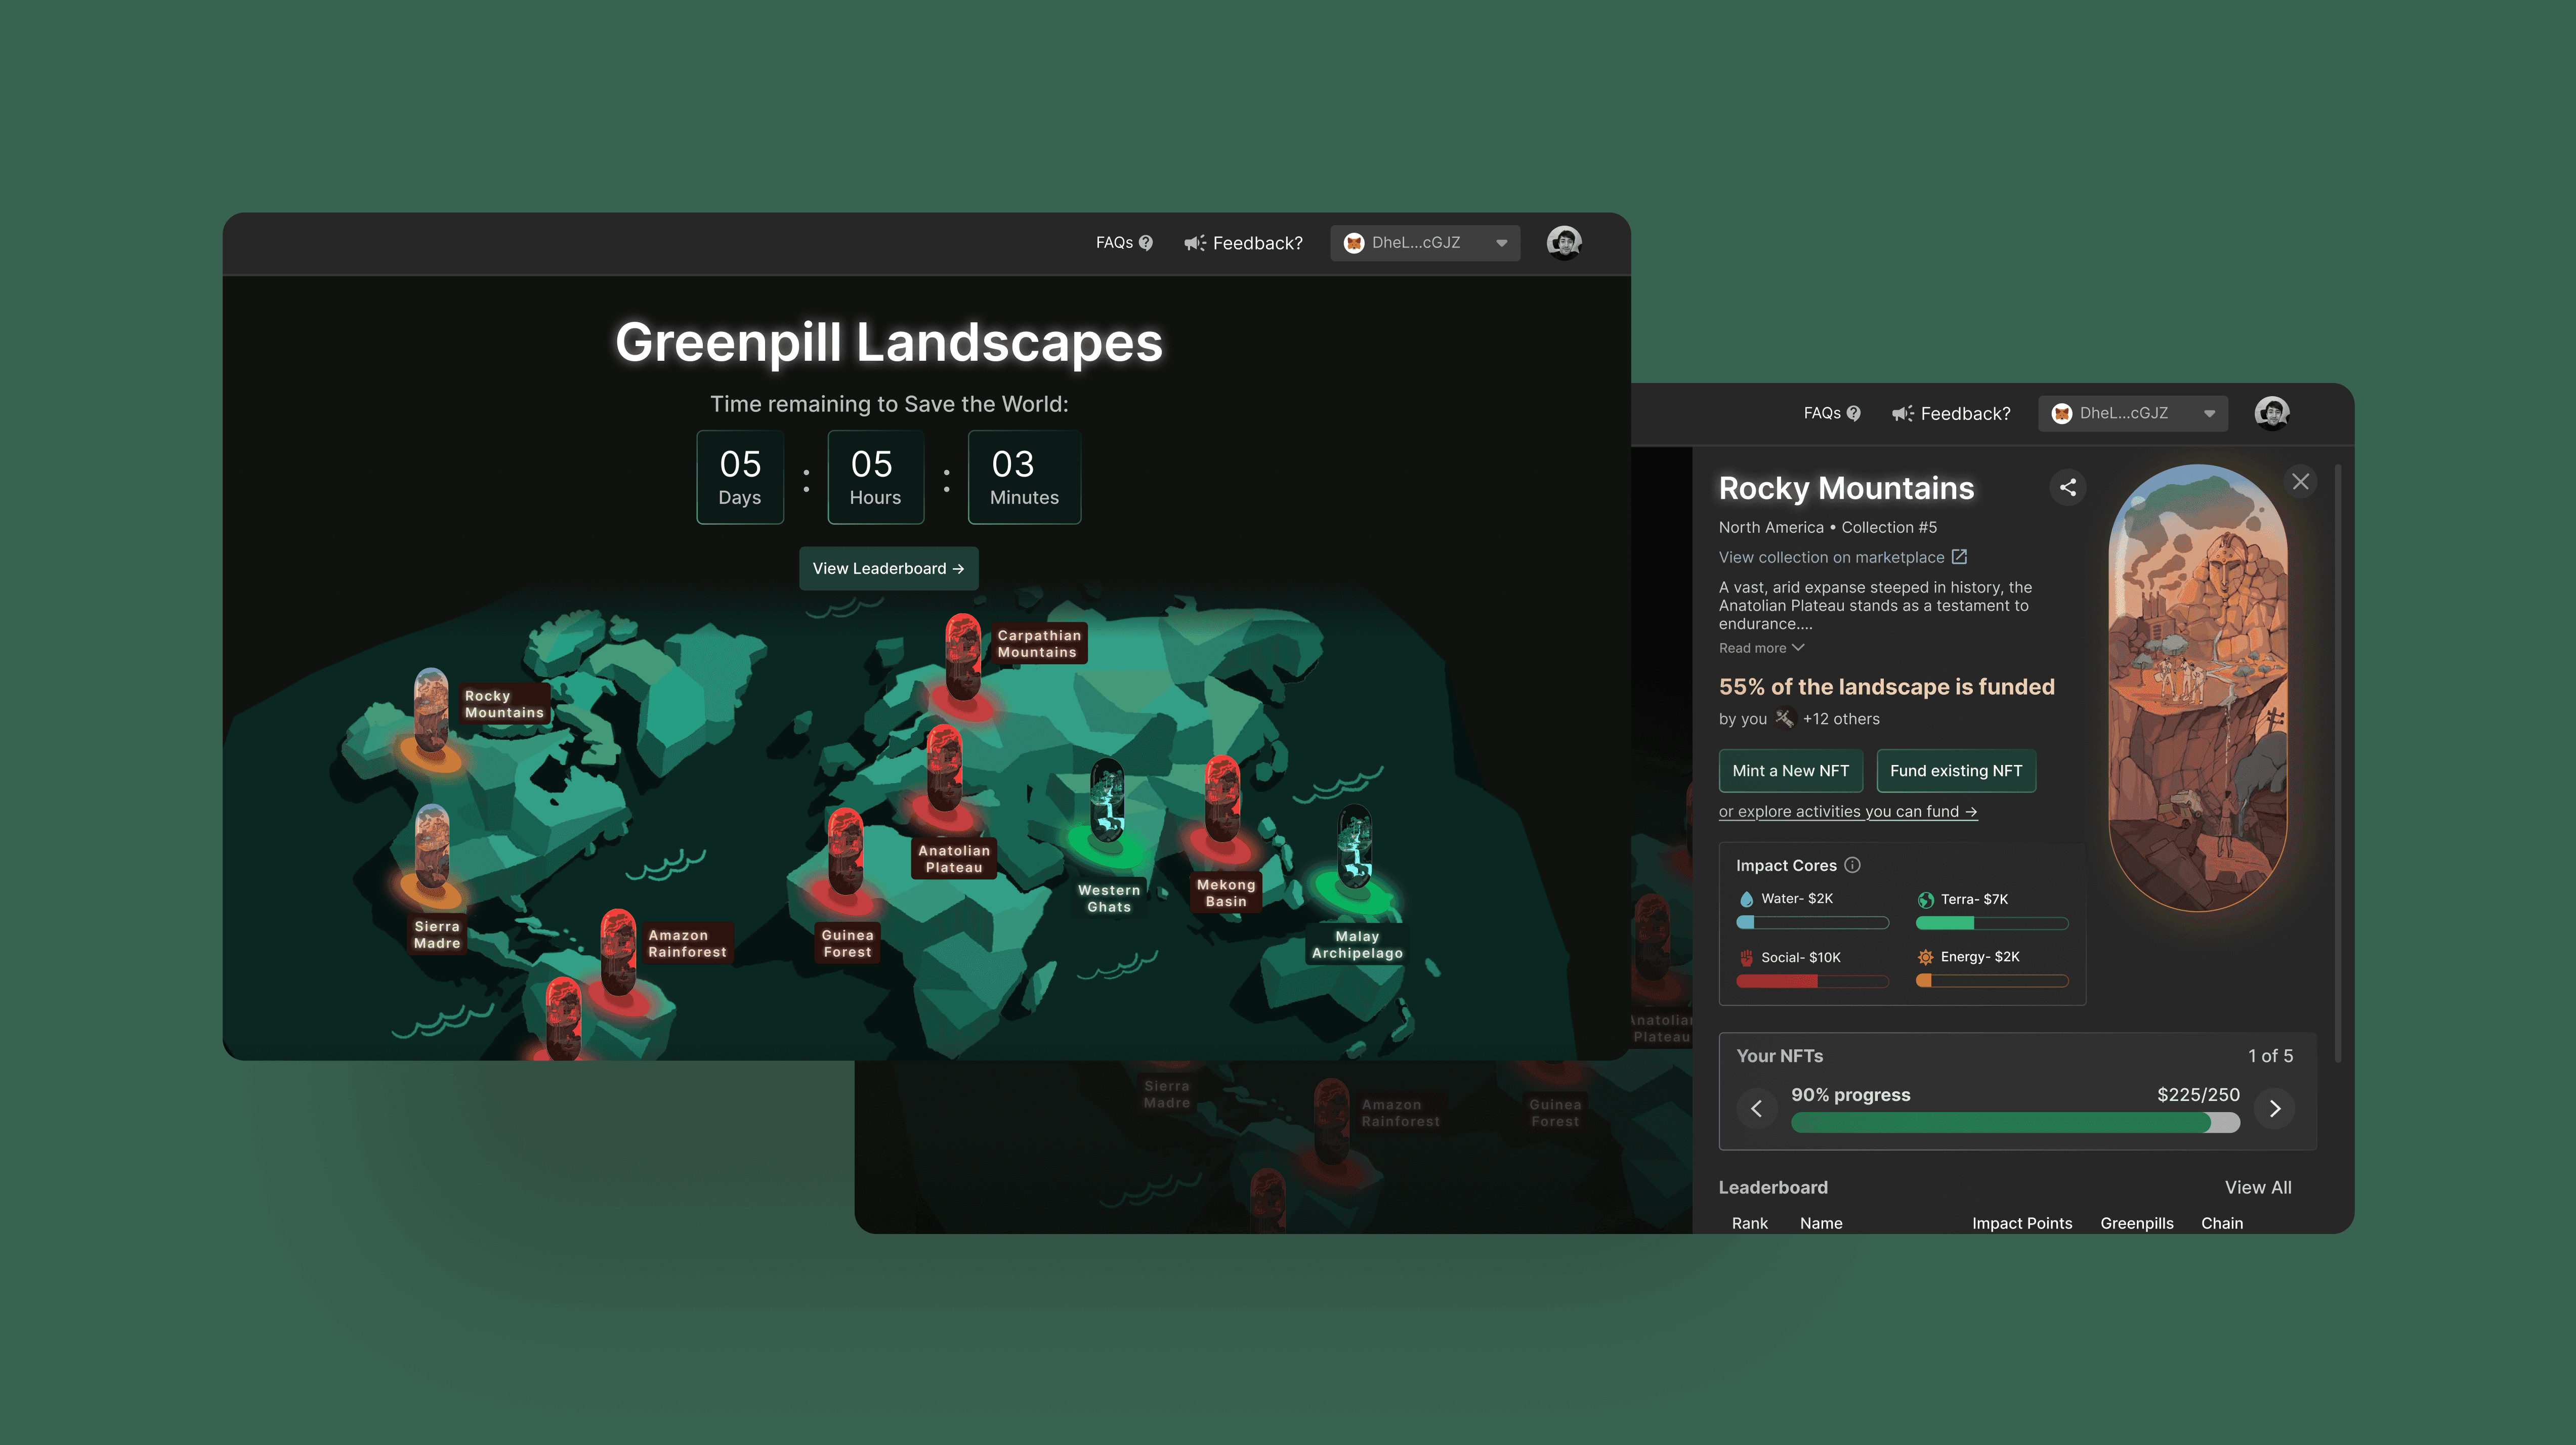Click the Malay Archipelago pill marker
Screen dimensions: 2576x1445
coord(1355,847)
